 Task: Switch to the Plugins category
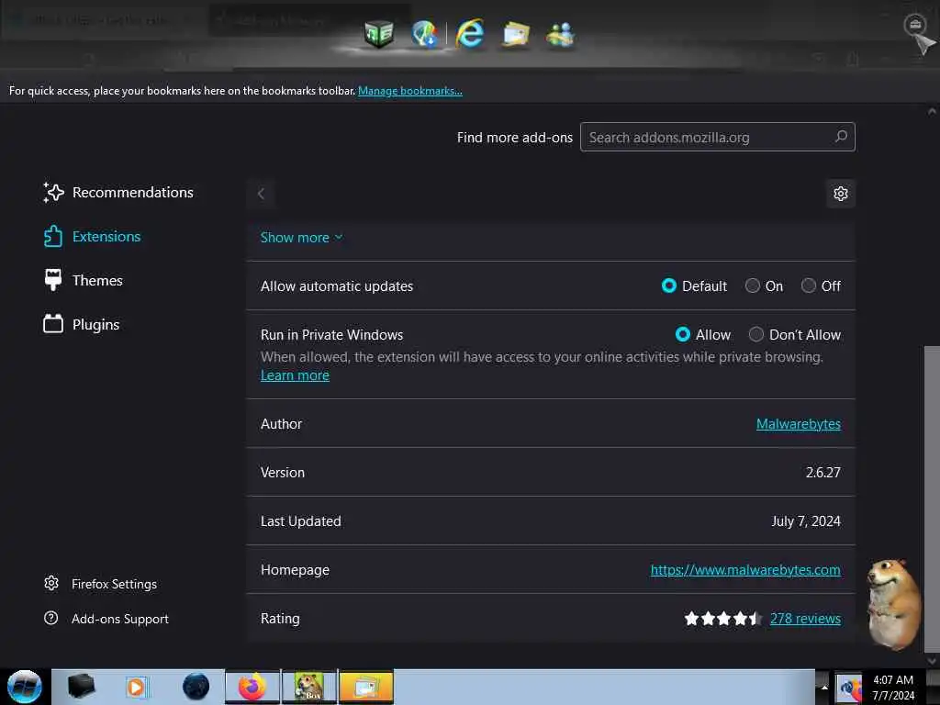pyautogui.click(x=95, y=324)
